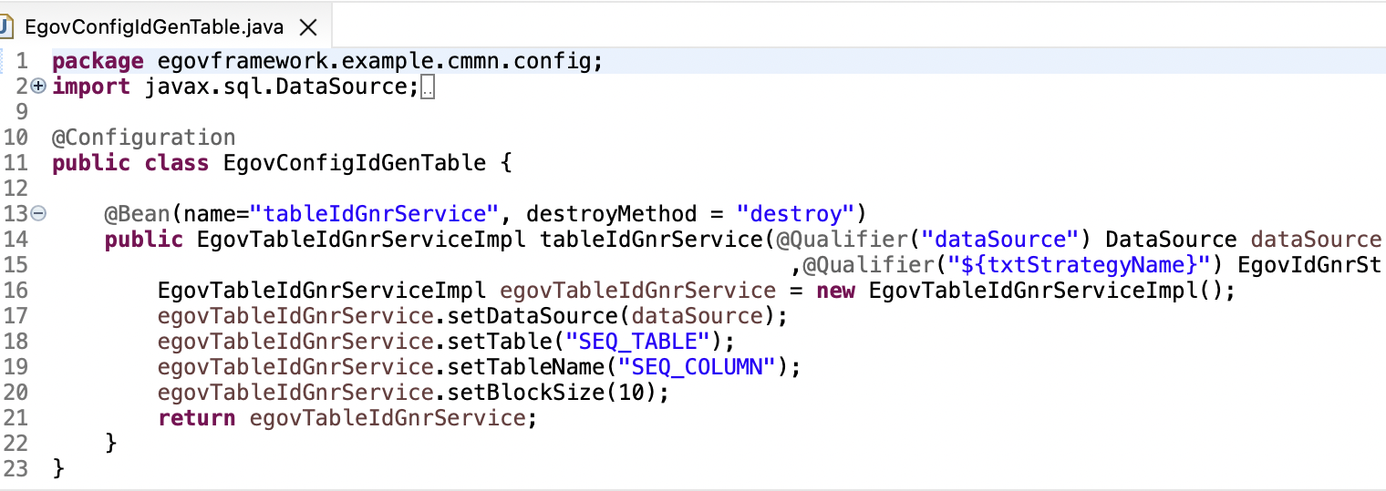Click the "destroy" string value

pyautogui.click(x=795, y=214)
